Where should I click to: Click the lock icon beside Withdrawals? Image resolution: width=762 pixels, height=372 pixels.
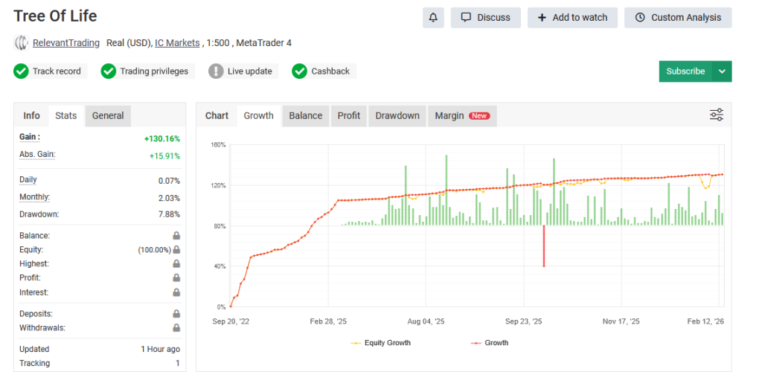176,328
